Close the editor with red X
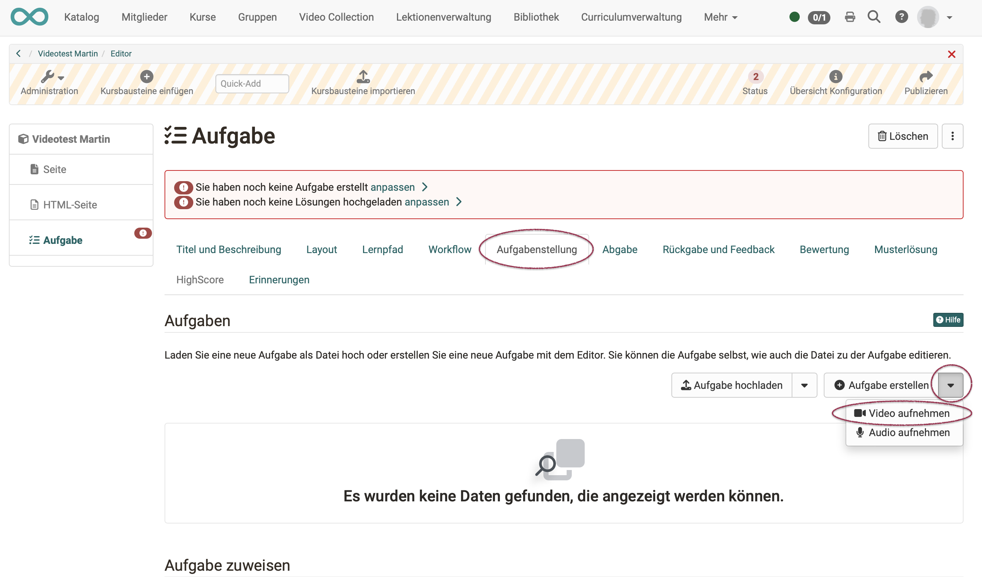The image size is (982, 577). [x=951, y=54]
